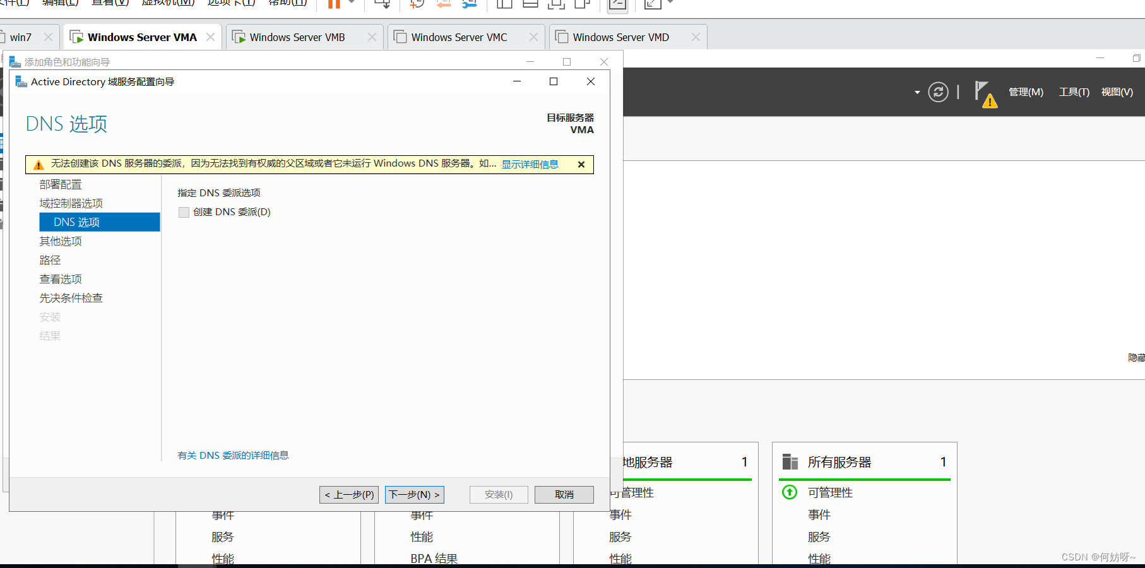Screen dimensions: 1145x568
Task: Click the 下一步(N) button
Action: point(415,495)
